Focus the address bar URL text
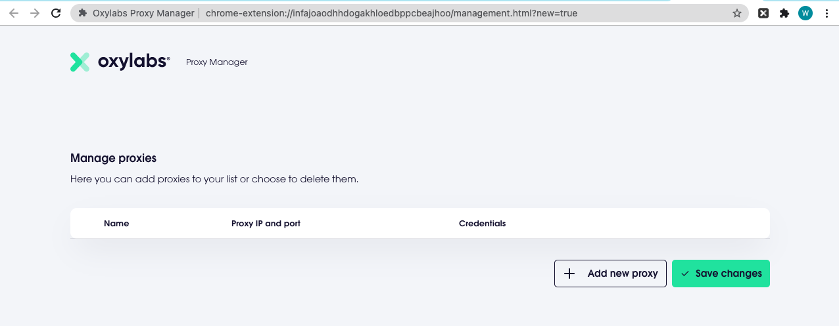 [391, 13]
